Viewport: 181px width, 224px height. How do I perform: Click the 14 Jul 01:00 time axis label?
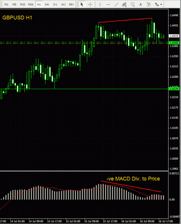18,221
